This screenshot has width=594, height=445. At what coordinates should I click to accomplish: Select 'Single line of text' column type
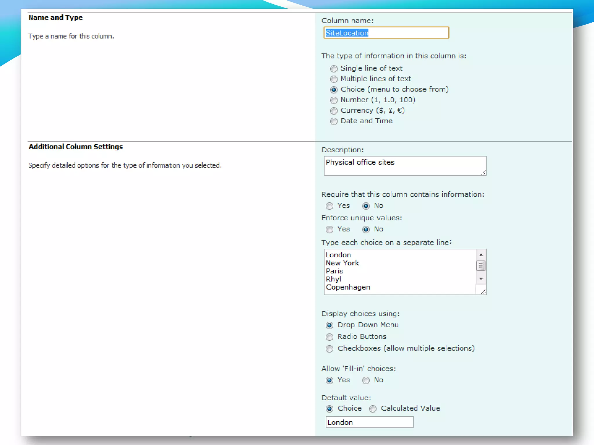[x=334, y=69]
